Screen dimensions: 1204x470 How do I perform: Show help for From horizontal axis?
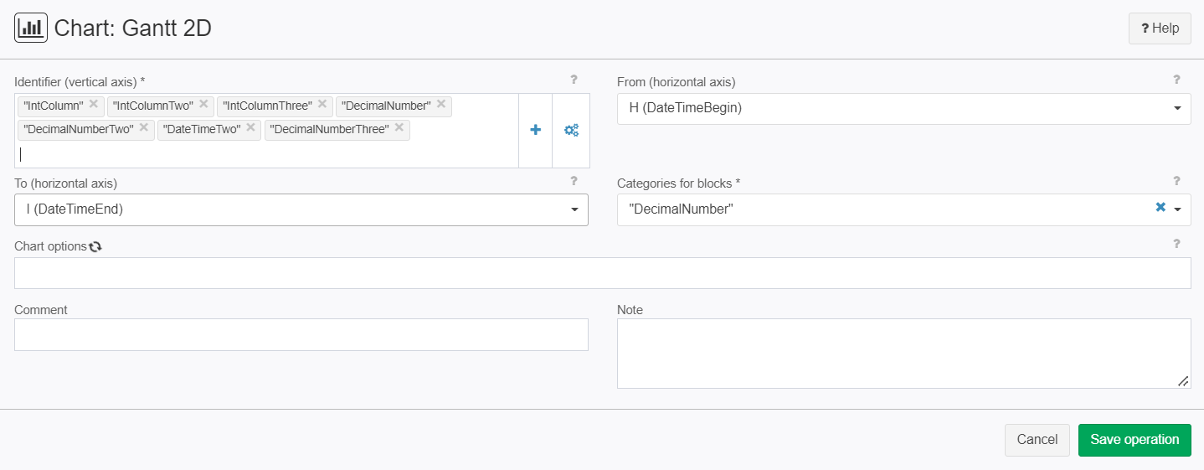coord(1176,80)
